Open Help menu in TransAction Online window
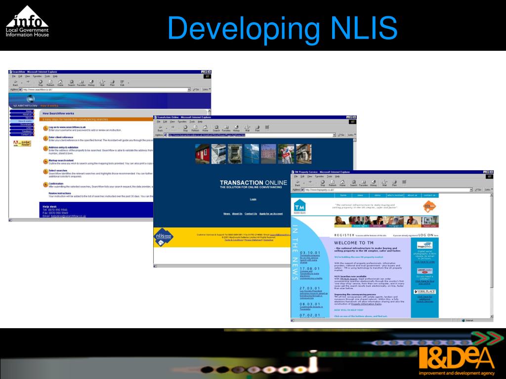 200,121
